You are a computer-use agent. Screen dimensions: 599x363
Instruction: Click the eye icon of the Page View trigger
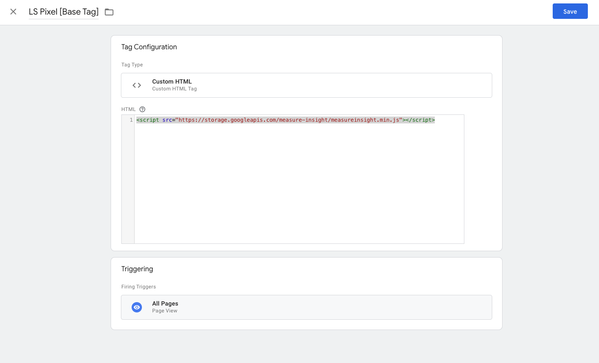click(137, 307)
